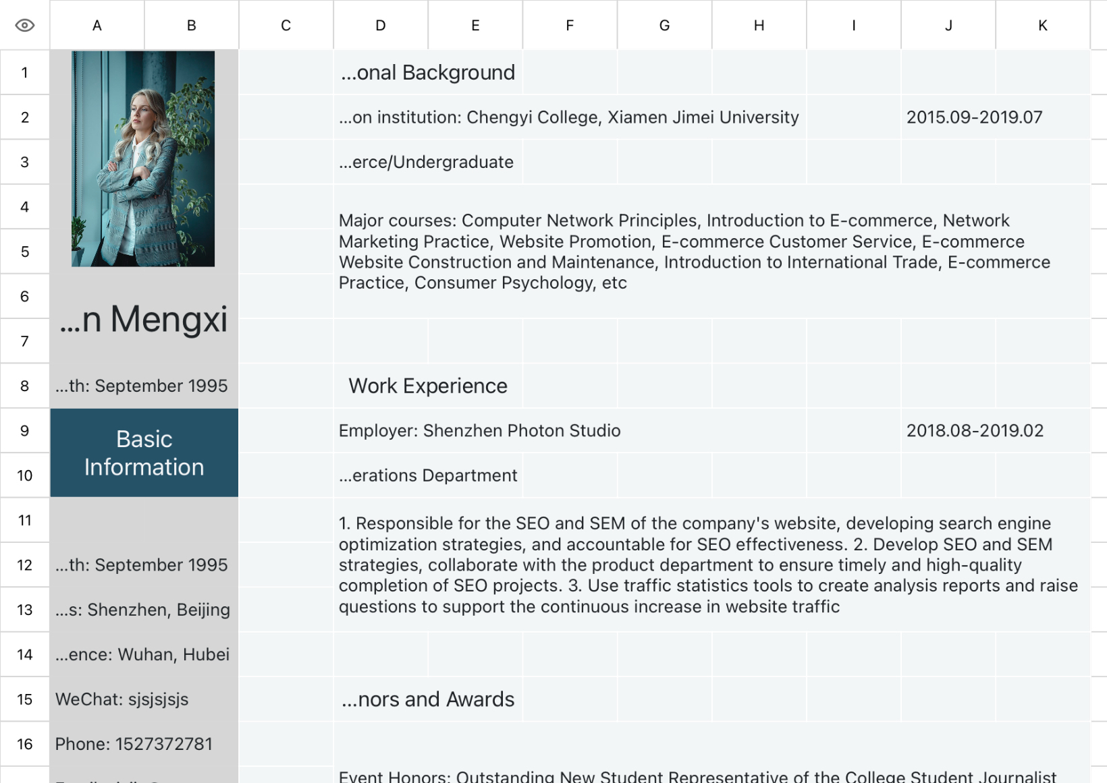Click the date cell 2015.09-2019.07
The height and width of the screenshot is (783, 1107).
[995, 117]
